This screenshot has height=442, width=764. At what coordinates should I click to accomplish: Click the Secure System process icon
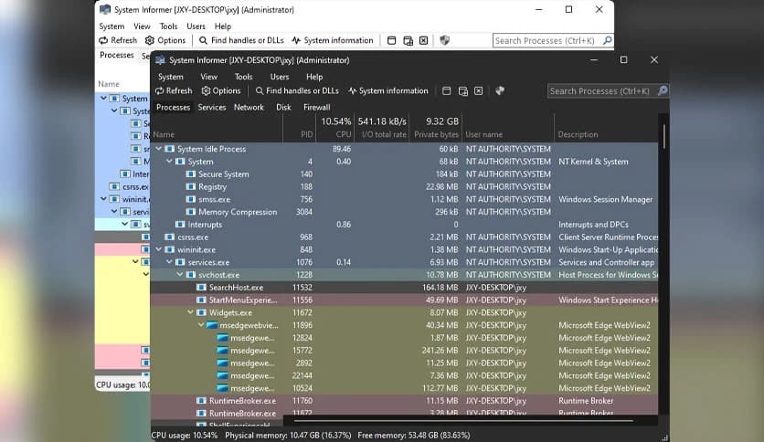coord(190,174)
